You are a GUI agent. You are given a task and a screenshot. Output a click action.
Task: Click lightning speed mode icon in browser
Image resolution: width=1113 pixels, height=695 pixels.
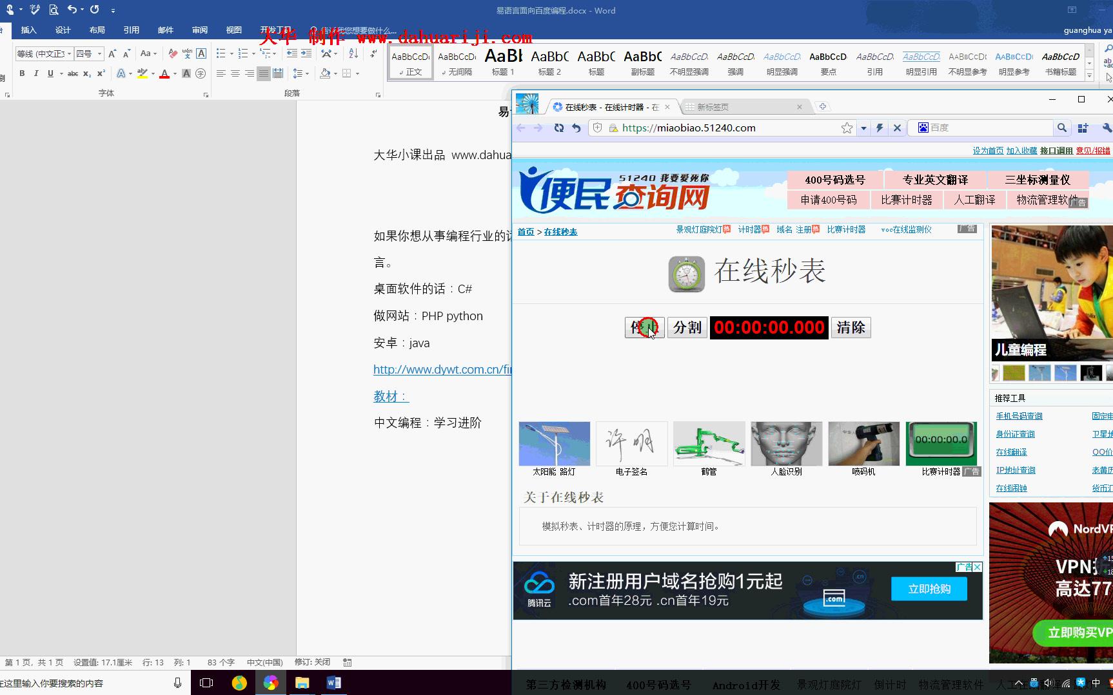880,128
